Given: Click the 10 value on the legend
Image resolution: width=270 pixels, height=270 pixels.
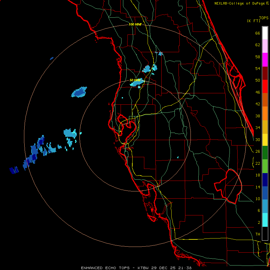Looking at the screenshot, I should coord(258,199).
